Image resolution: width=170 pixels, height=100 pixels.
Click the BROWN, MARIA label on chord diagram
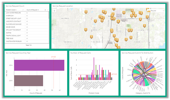(158, 62)
